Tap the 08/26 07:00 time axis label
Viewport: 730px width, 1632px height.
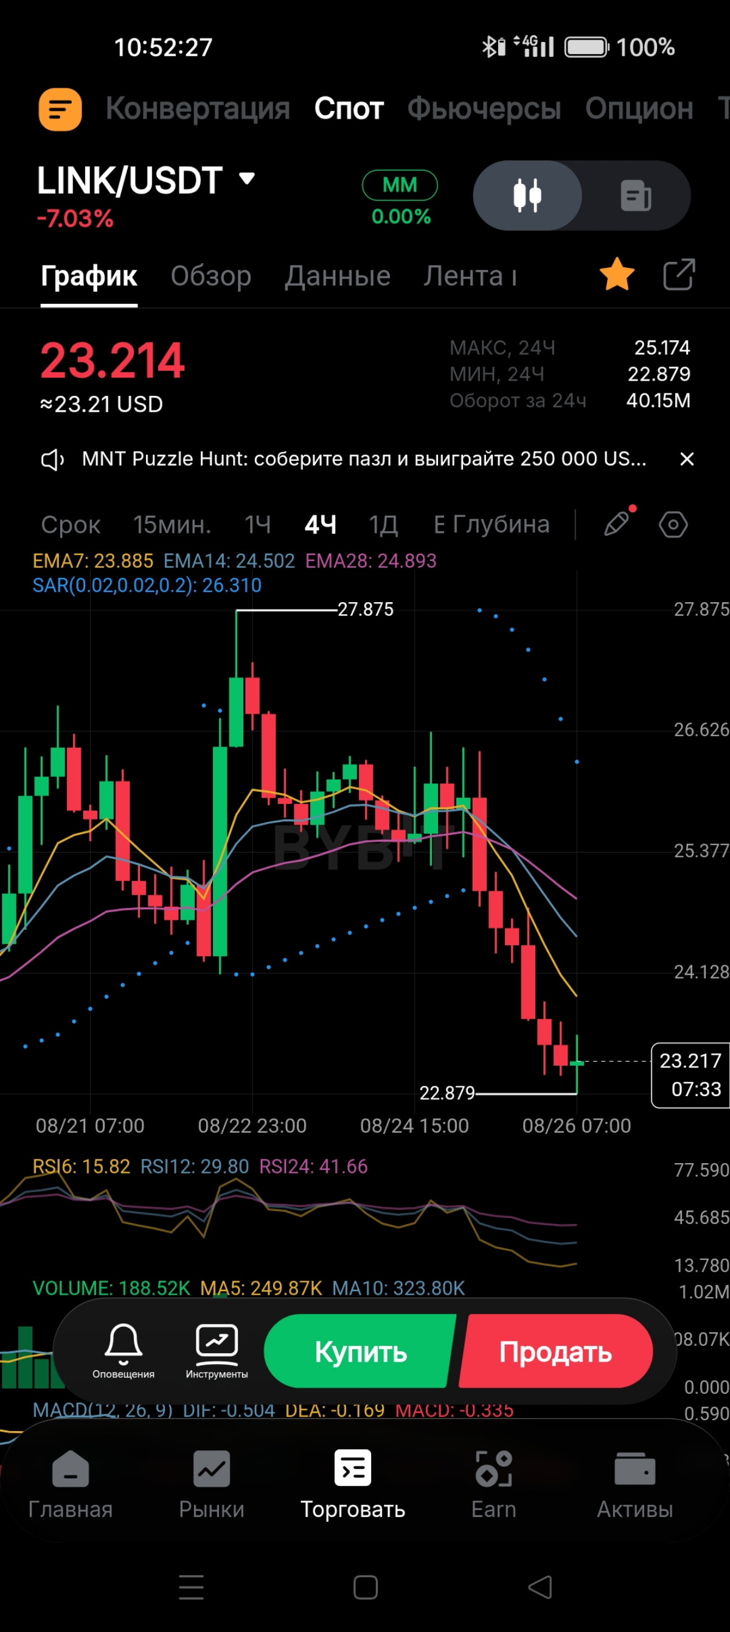pos(577,1126)
